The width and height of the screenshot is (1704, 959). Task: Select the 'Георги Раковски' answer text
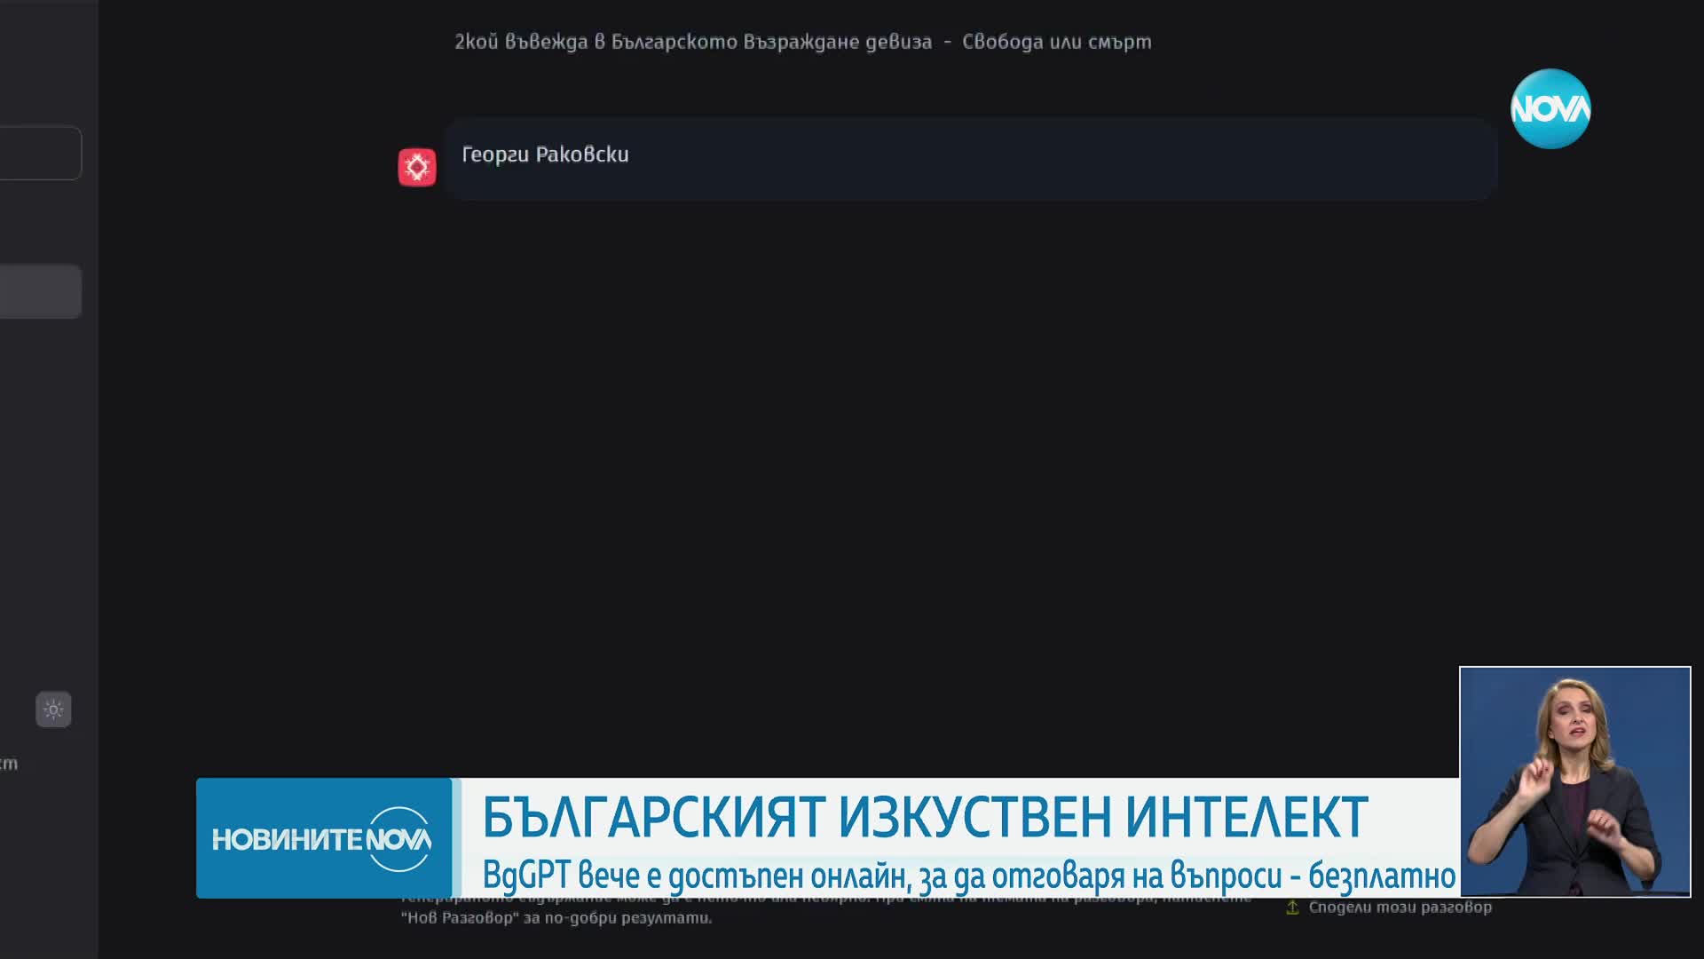click(x=545, y=155)
